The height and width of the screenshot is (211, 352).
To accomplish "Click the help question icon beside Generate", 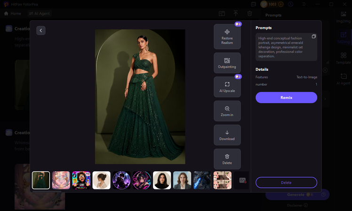I will [x=323, y=195].
